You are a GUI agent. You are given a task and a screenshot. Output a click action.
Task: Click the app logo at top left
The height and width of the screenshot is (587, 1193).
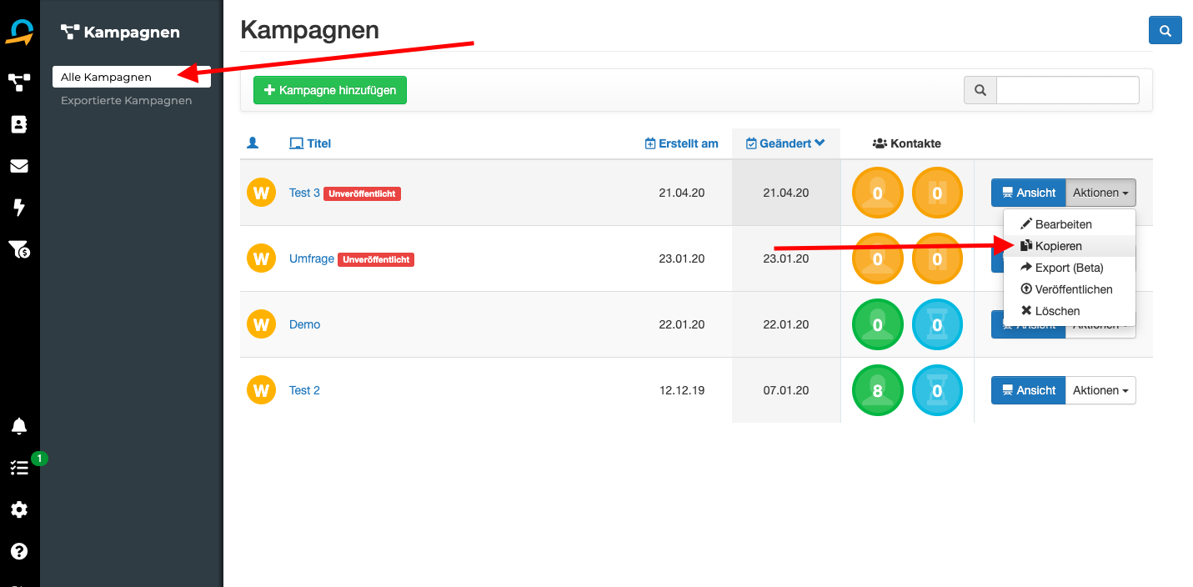tap(19, 32)
